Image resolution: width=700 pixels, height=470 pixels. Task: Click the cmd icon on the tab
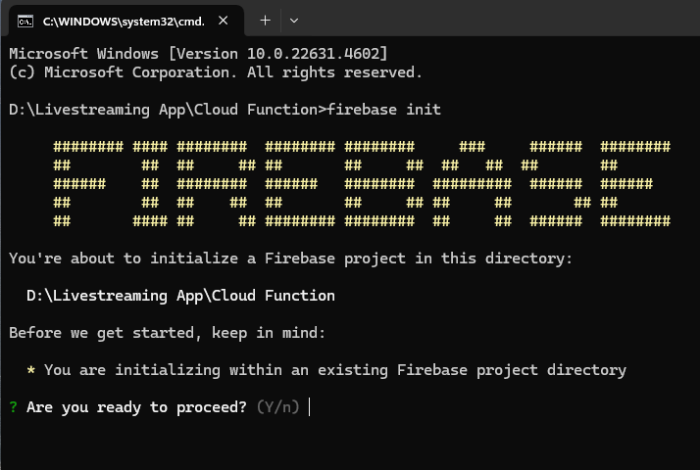pos(27,20)
